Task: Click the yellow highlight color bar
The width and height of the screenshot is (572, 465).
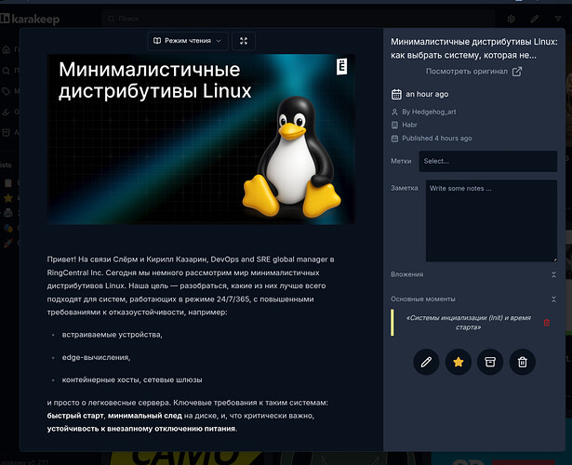Action: [x=393, y=323]
